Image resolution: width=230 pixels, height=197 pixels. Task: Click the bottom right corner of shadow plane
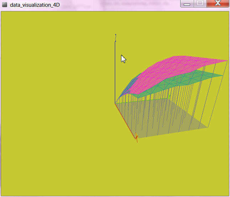[208, 127]
